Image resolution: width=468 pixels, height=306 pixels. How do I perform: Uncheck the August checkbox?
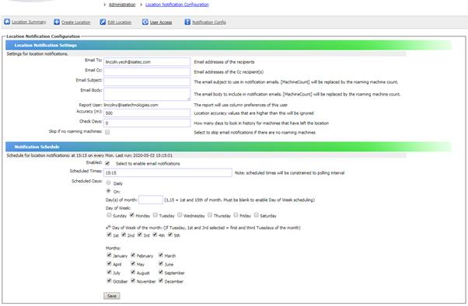[x=133, y=272]
